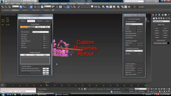171x96 pixels.
Task: Toggle Deactivate Static Dynamic objects Off button
Action: coord(46,69)
